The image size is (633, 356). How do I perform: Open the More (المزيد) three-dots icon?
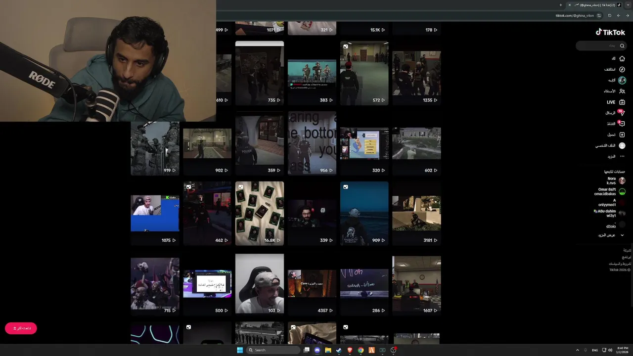click(622, 156)
